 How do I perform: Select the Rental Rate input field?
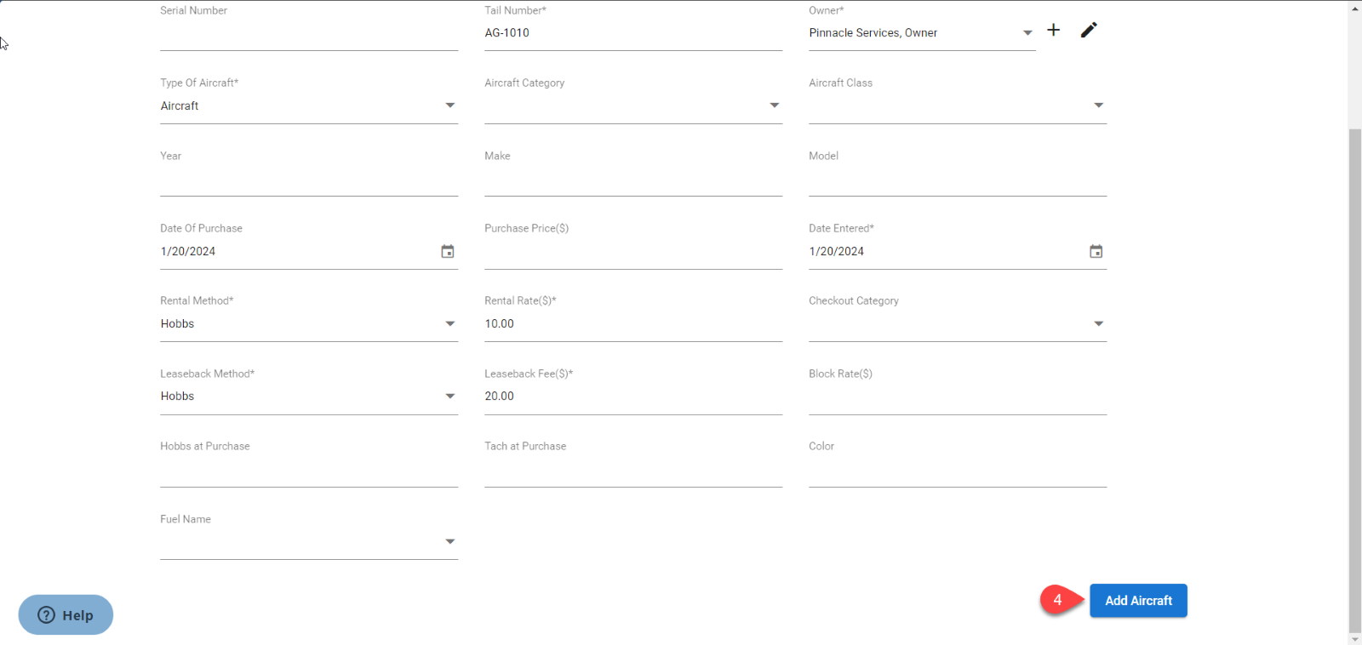(x=632, y=324)
